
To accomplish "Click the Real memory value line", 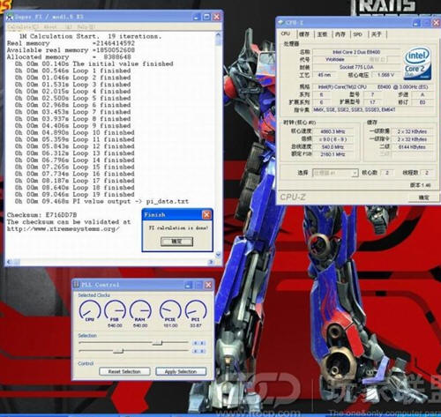I will (x=71, y=43).
